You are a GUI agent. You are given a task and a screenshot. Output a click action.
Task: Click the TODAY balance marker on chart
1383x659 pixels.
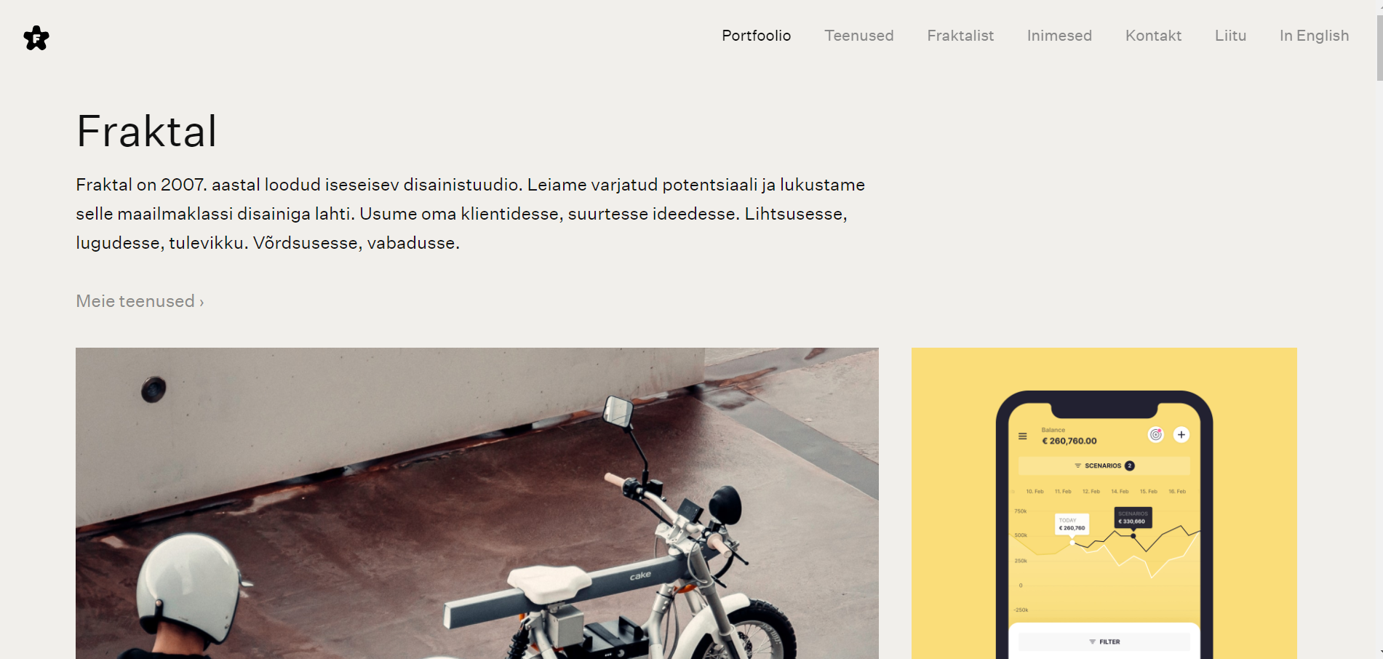[1072, 524]
